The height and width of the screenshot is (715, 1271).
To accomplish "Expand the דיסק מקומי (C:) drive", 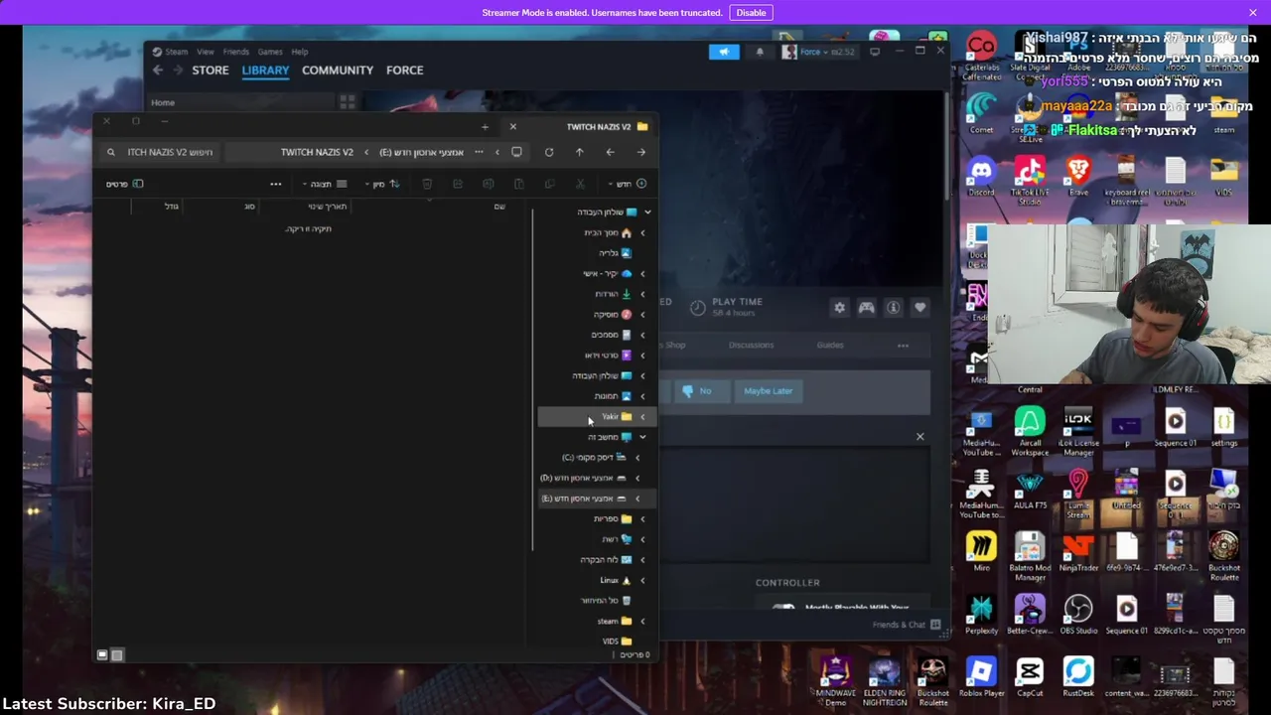I will tap(637, 458).
